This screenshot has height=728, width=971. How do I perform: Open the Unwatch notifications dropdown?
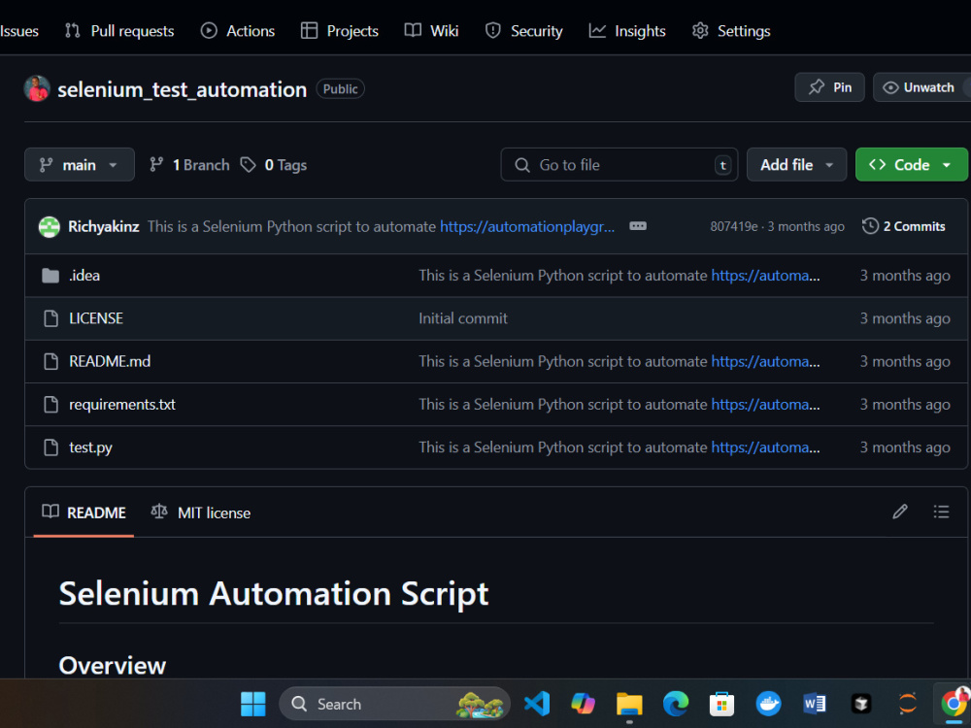point(921,87)
